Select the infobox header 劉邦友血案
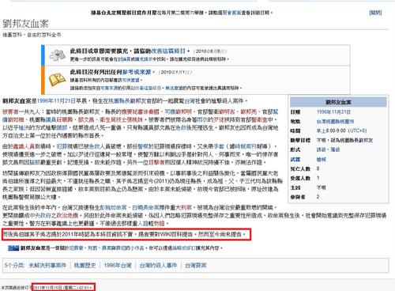Viewport: 395px width, 291px height. [338, 102]
